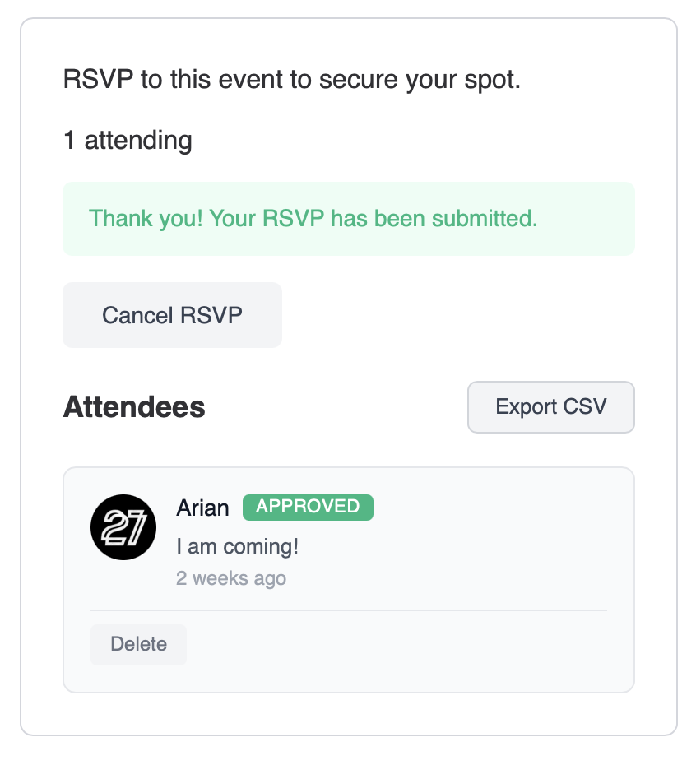
Task: Delete Arian's RSVP entry
Action: 138,644
